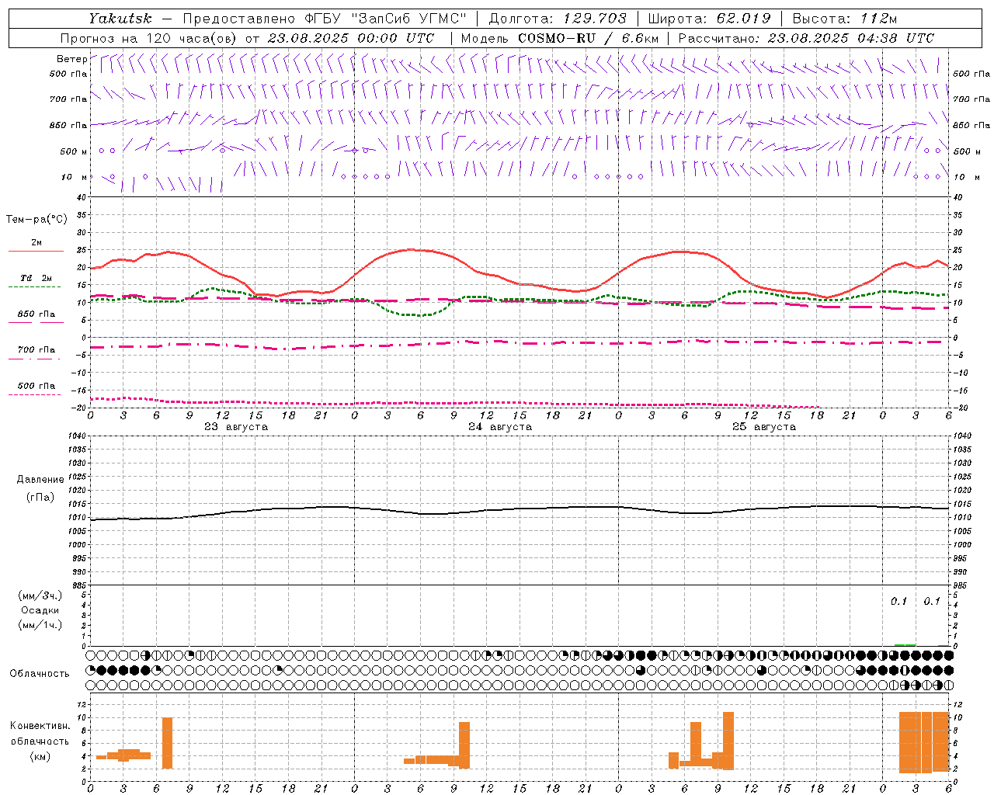Click 'Рассчитано: 23.08.2025 04:38 UTC' timestamp
The width and height of the screenshot is (994, 795).
[806, 38]
